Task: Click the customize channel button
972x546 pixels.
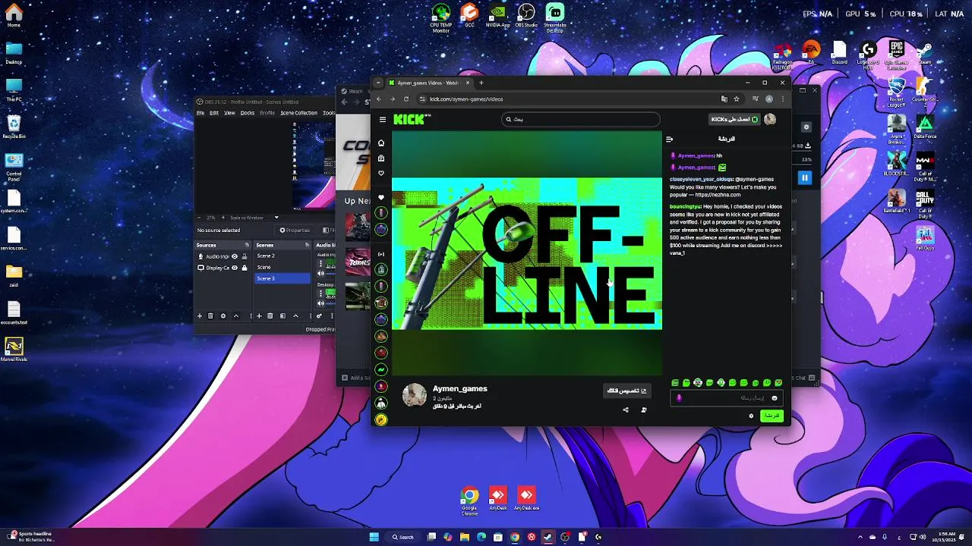Action: click(x=626, y=391)
